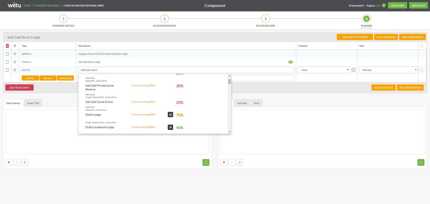Switch to Day Itinerary tab

point(13,103)
